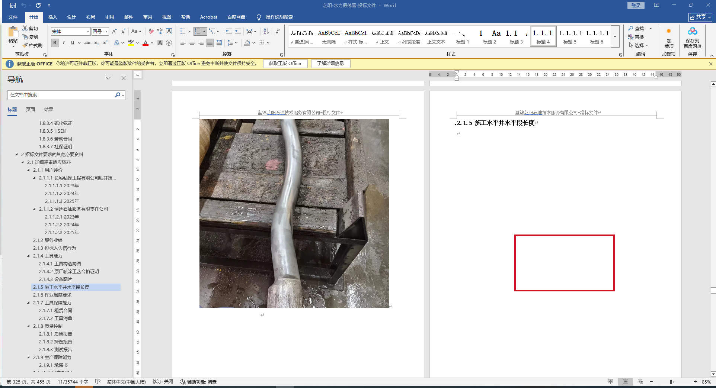Toggle italic formatting
Screen dimensions: 716x388
[x=64, y=43]
